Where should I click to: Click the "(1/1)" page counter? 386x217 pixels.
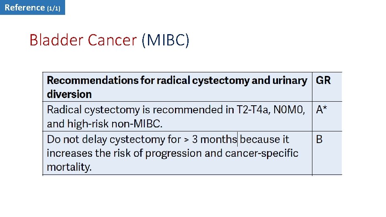coord(53,8)
